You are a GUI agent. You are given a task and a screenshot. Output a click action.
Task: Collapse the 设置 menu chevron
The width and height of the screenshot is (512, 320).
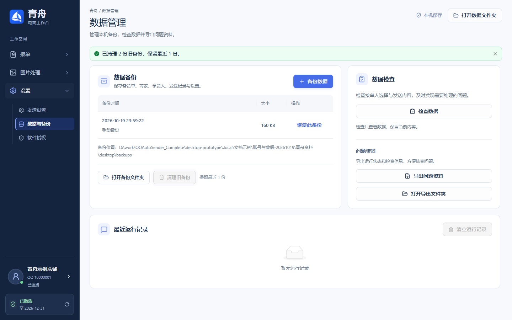point(67,91)
